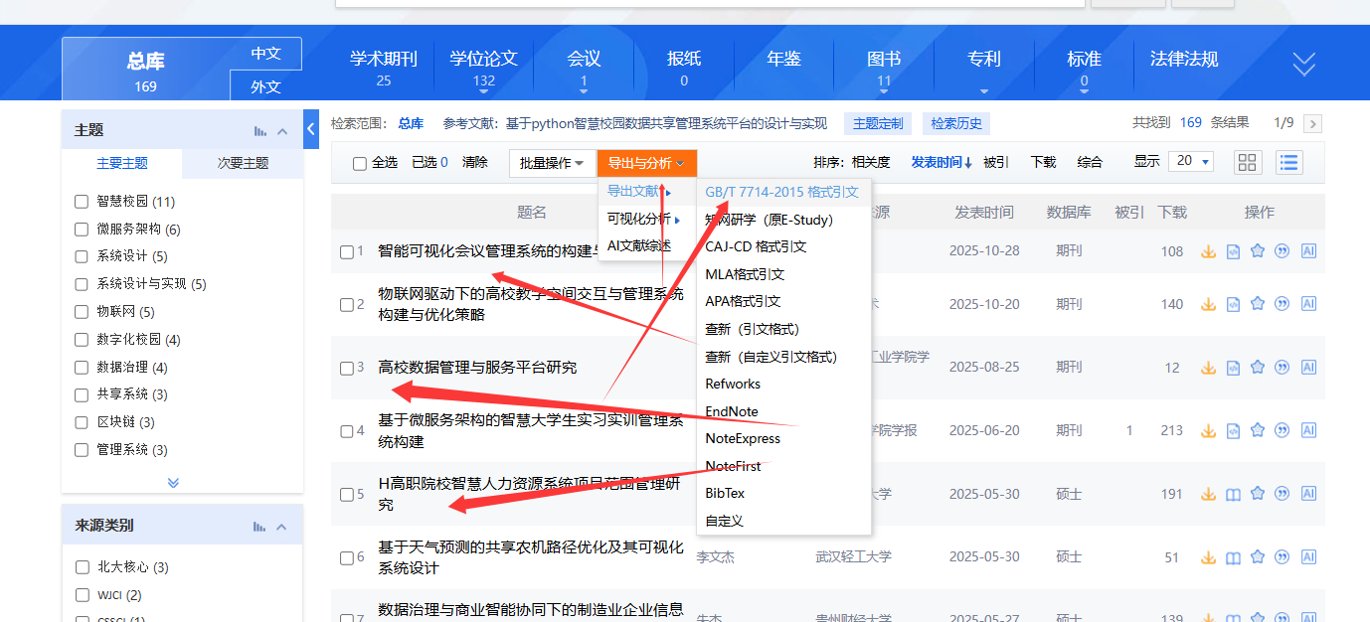
Task: Switch to grid detail view icon
Action: (x=1247, y=162)
